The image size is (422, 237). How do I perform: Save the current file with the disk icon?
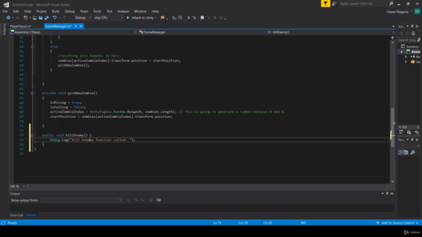[41, 18]
